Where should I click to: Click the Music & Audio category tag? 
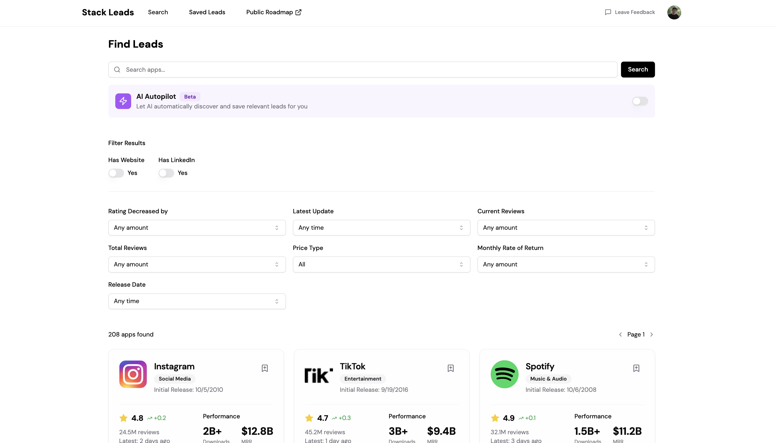pyautogui.click(x=548, y=379)
